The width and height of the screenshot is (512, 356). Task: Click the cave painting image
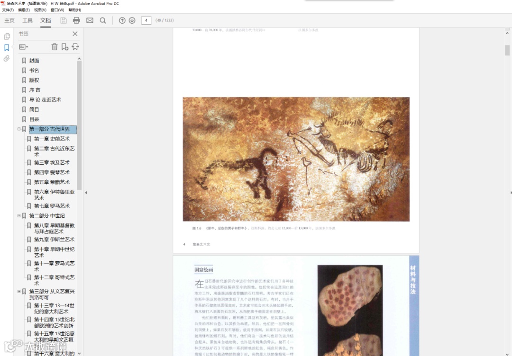(x=296, y=159)
